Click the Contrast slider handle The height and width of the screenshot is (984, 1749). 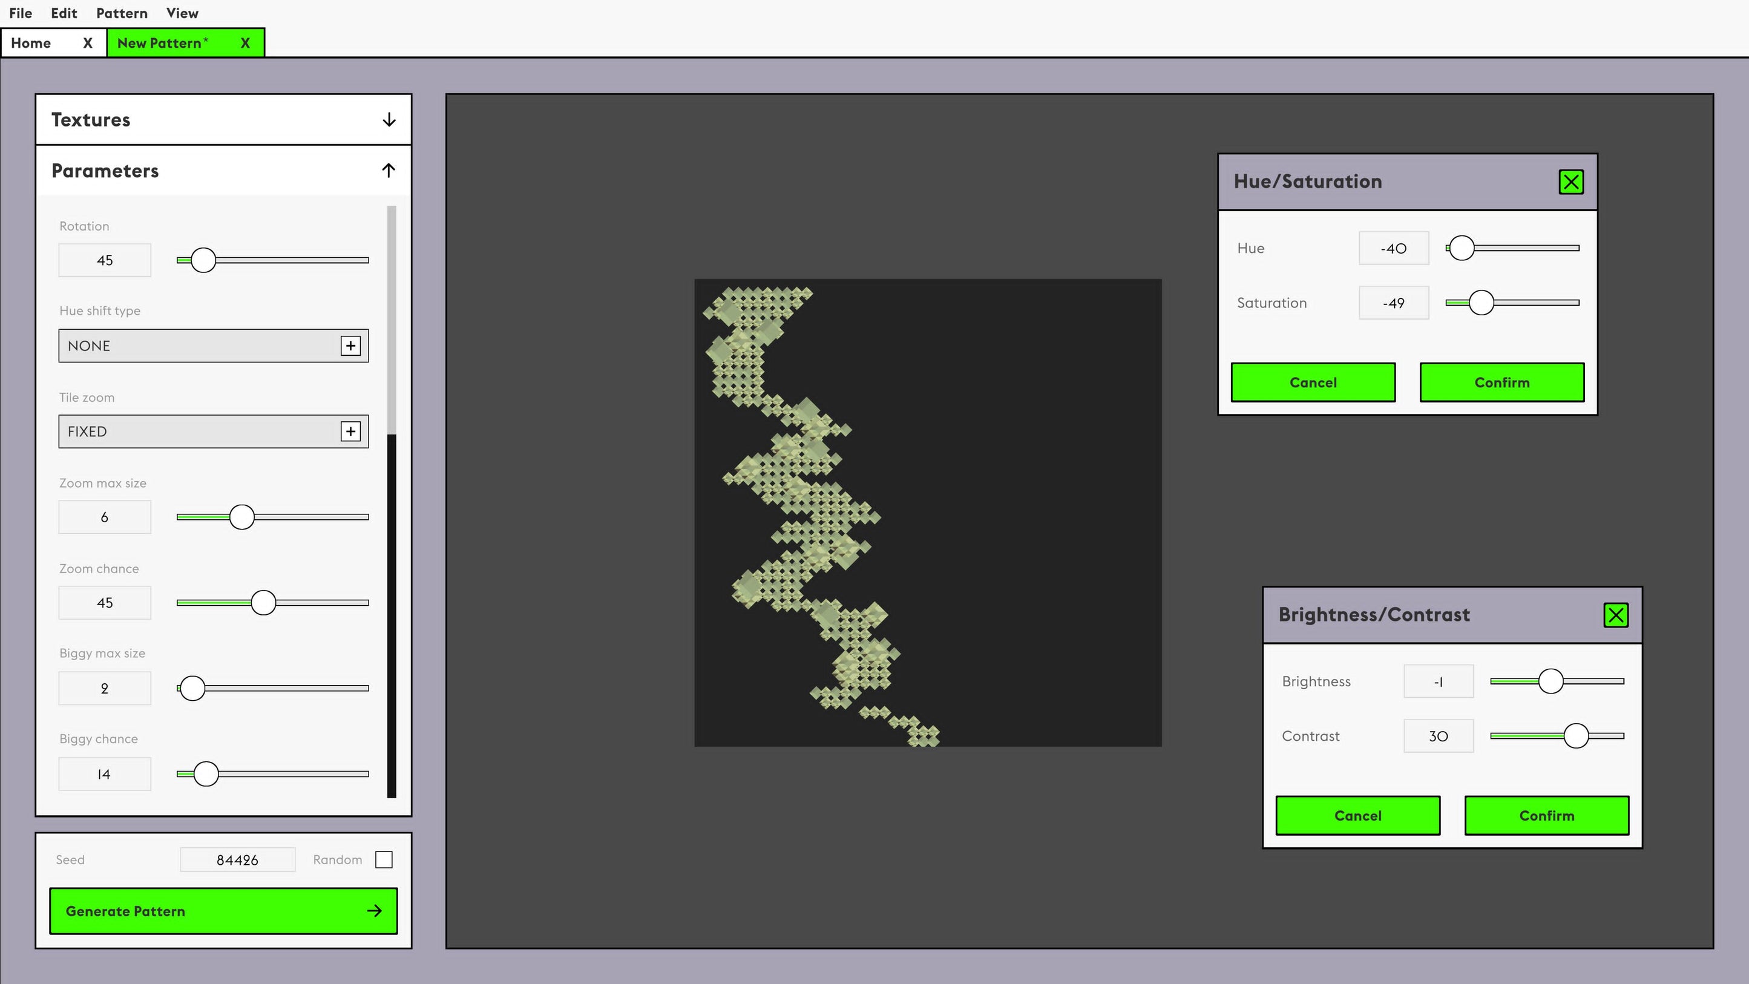[1576, 735]
